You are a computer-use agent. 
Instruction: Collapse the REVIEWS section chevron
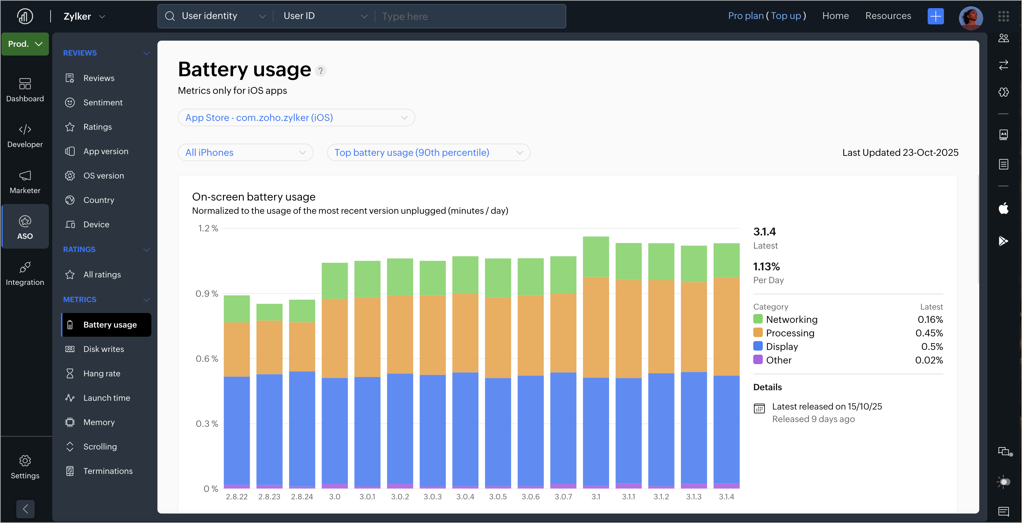tap(146, 53)
